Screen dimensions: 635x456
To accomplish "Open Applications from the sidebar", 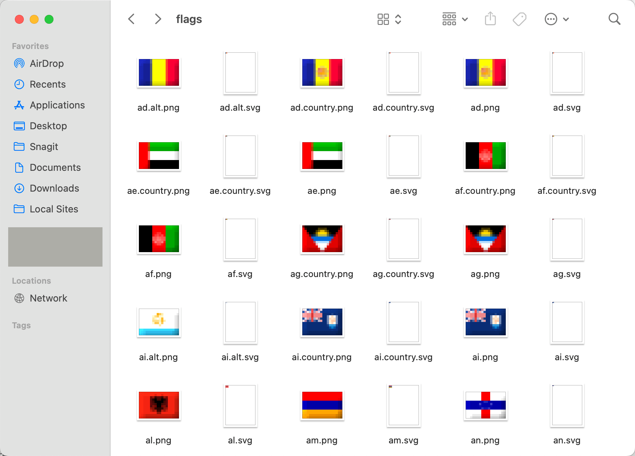I will point(57,105).
